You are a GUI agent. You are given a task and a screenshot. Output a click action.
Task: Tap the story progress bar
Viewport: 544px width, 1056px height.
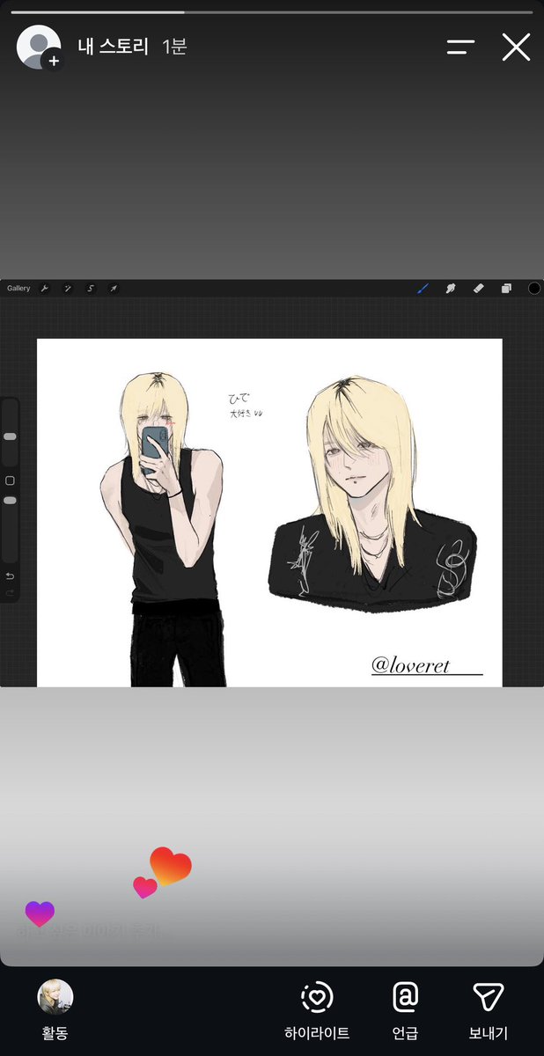point(272,12)
